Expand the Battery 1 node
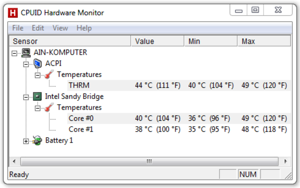 [x=26, y=141]
